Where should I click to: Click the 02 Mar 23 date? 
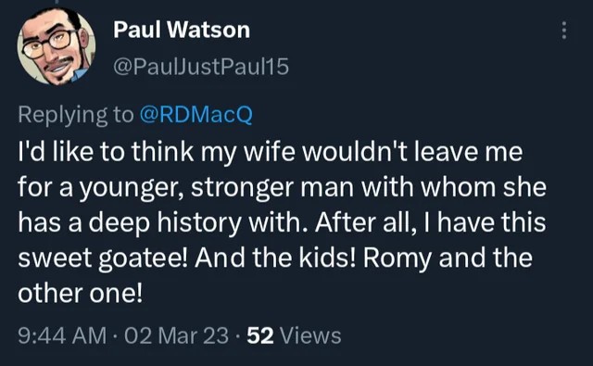(177, 335)
